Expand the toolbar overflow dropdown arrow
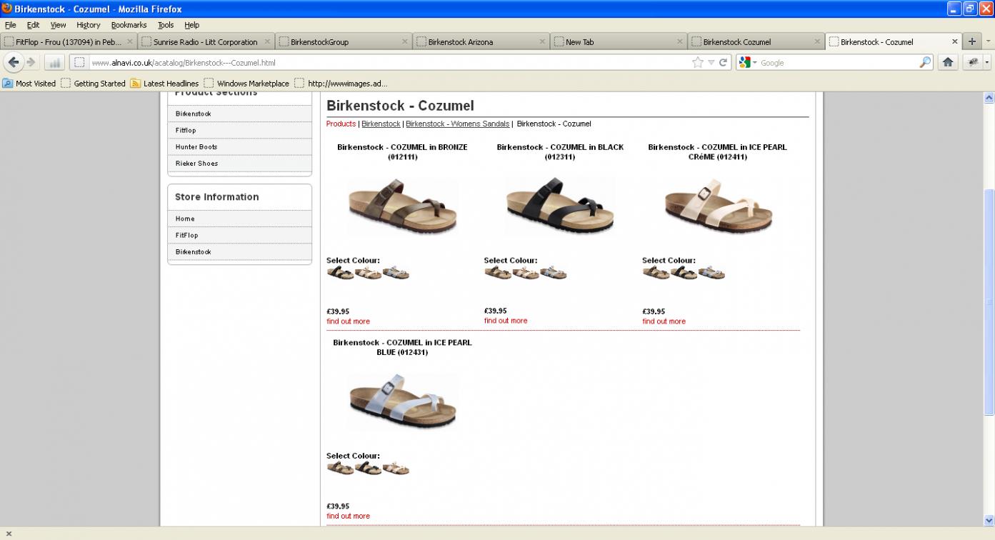Screen dimensions: 995x540 987,62
